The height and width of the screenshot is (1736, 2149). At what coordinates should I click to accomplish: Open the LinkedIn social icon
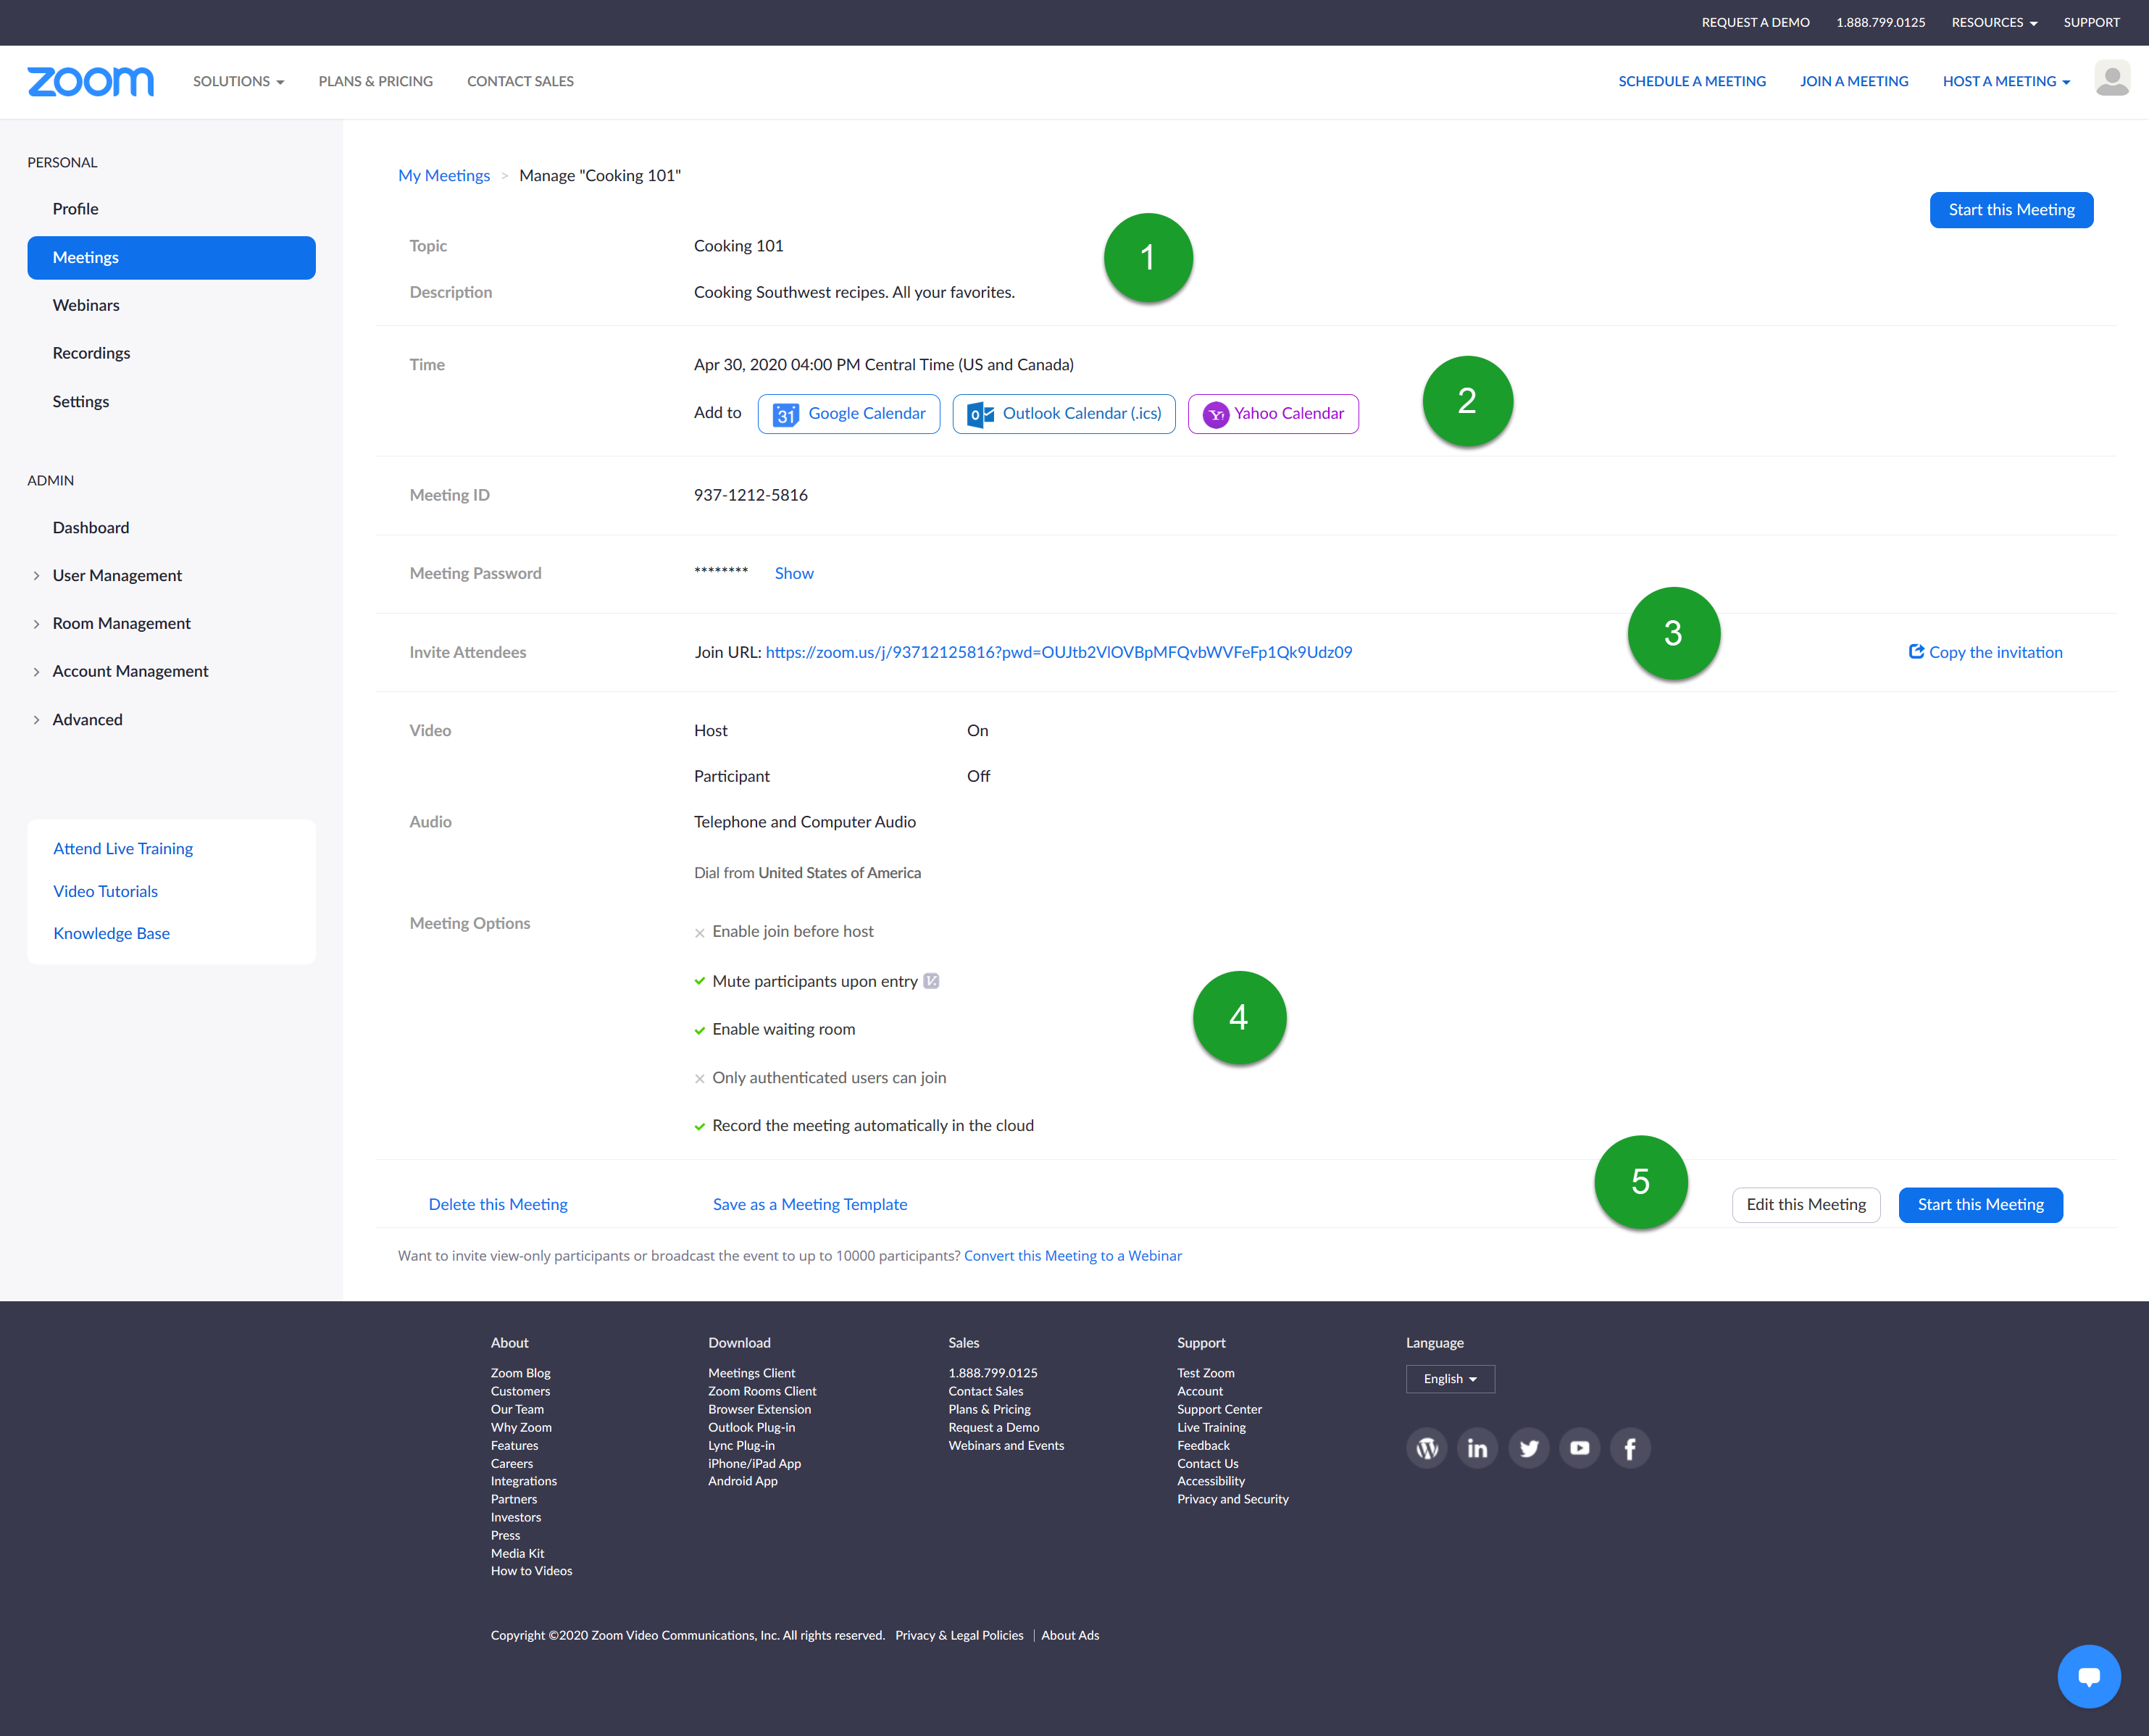(1477, 1448)
